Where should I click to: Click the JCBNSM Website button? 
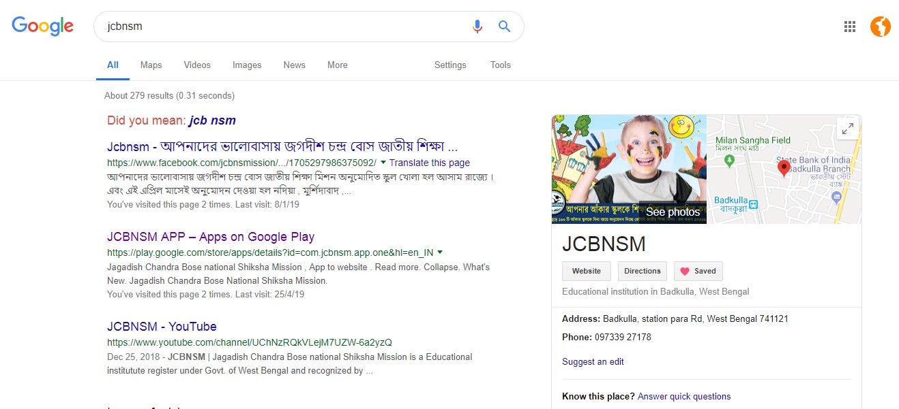click(x=587, y=271)
